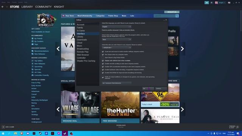Select Downloads settings category
This screenshot has width=242, height=136.
click(x=82, y=40)
